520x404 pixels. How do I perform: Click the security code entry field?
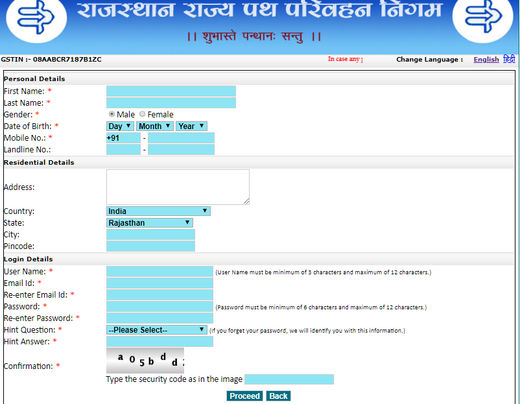[289, 379]
